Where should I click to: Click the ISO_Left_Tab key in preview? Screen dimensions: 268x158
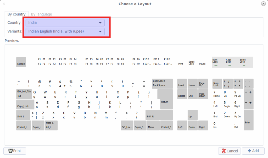tap(24, 94)
